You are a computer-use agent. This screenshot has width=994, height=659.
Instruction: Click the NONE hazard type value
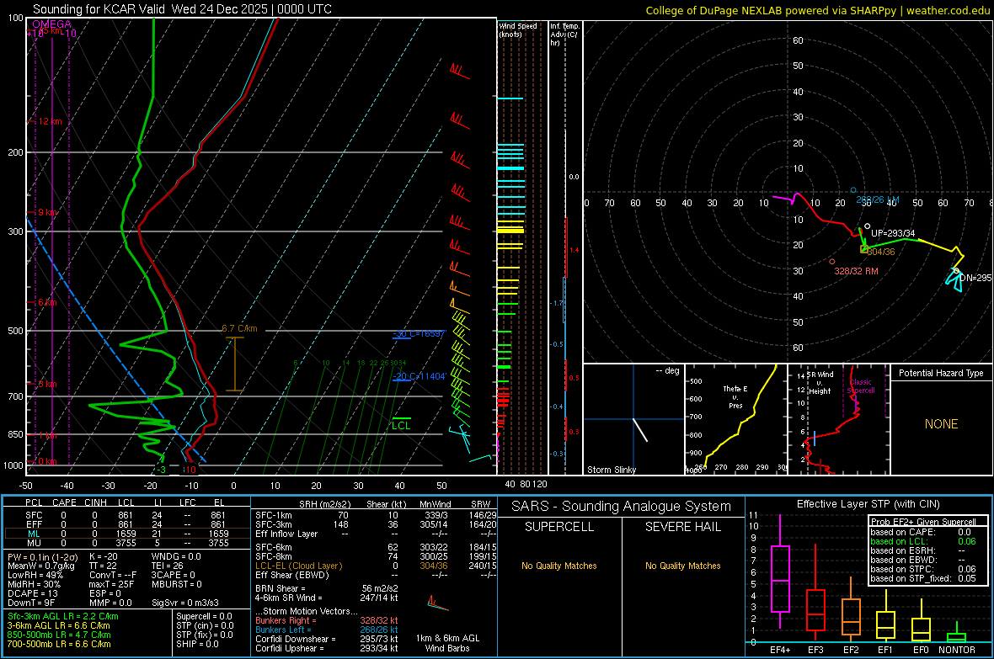click(x=941, y=424)
